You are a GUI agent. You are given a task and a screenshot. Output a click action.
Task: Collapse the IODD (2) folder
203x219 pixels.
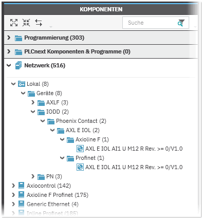(33, 112)
